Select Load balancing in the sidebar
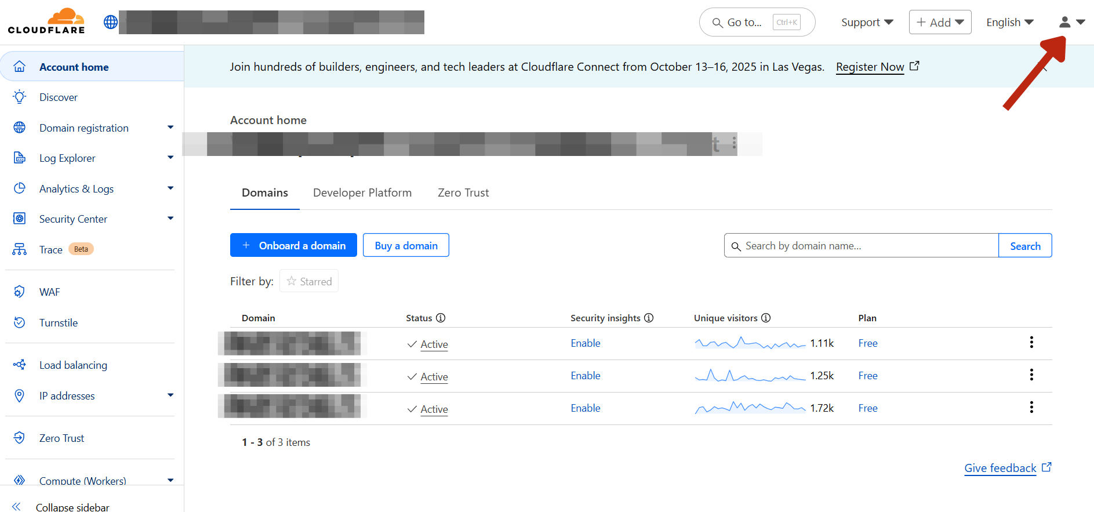Viewport: 1094px width, 512px height. pos(73,365)
